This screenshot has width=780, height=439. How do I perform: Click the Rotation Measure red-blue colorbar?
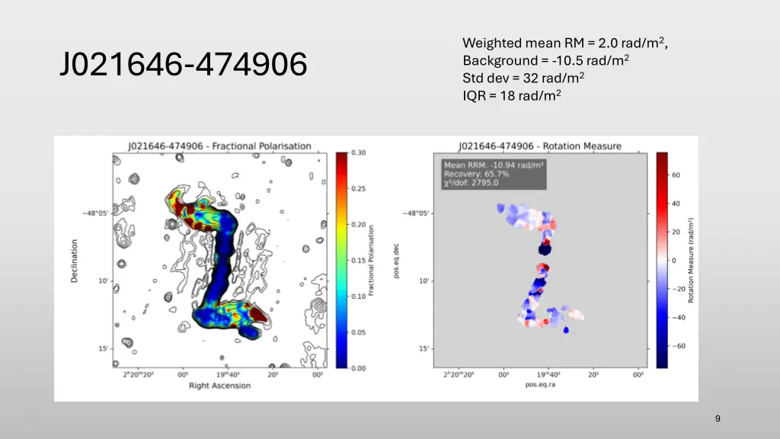(x=662, y=260)
